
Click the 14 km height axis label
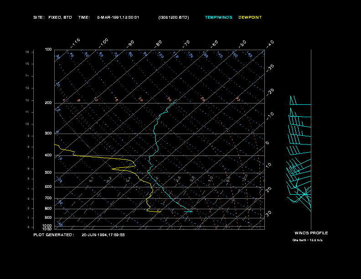(27, 76)
